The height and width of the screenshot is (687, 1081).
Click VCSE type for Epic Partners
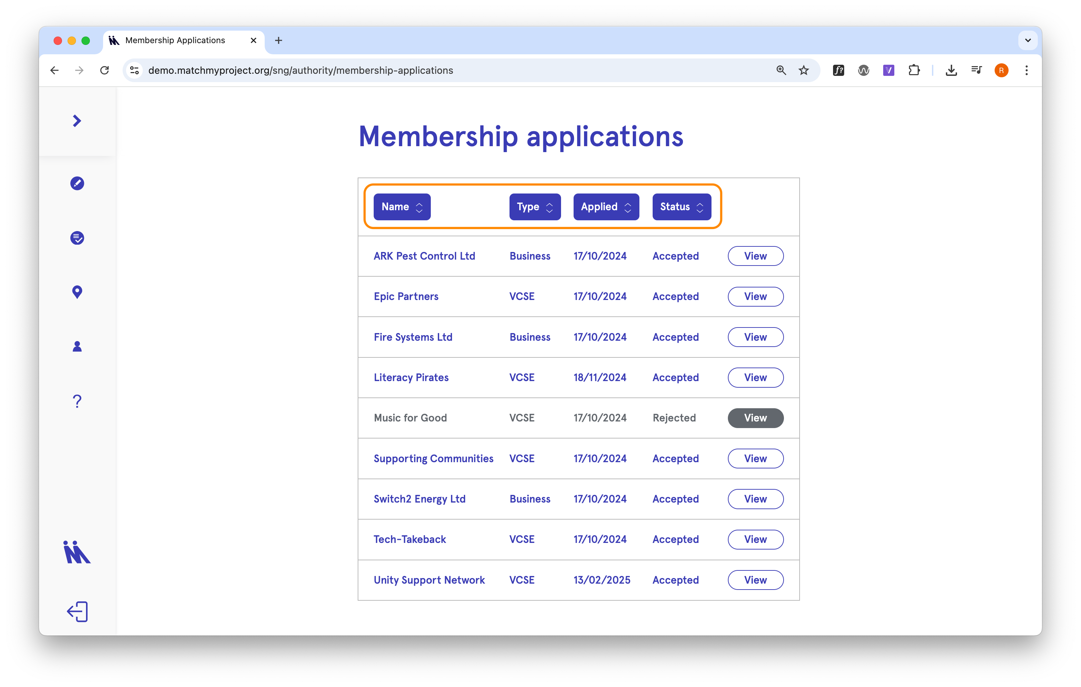click(x=522, y=297)
